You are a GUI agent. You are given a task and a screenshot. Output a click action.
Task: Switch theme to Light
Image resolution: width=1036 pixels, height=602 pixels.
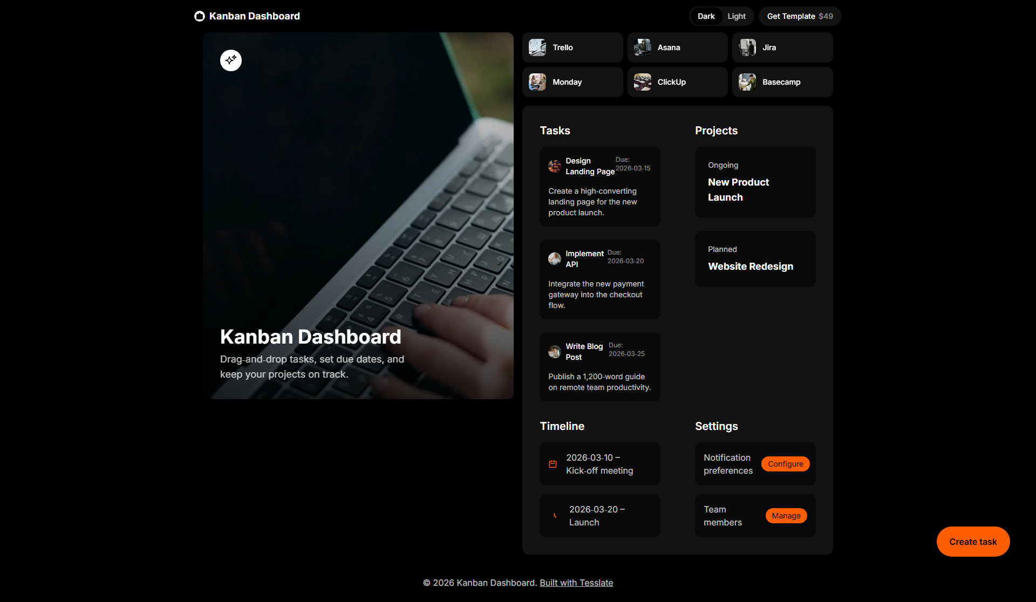[736, 16]
